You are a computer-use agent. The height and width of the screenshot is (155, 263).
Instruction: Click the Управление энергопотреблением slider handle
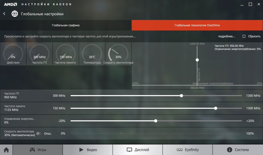tap(156, 121)
